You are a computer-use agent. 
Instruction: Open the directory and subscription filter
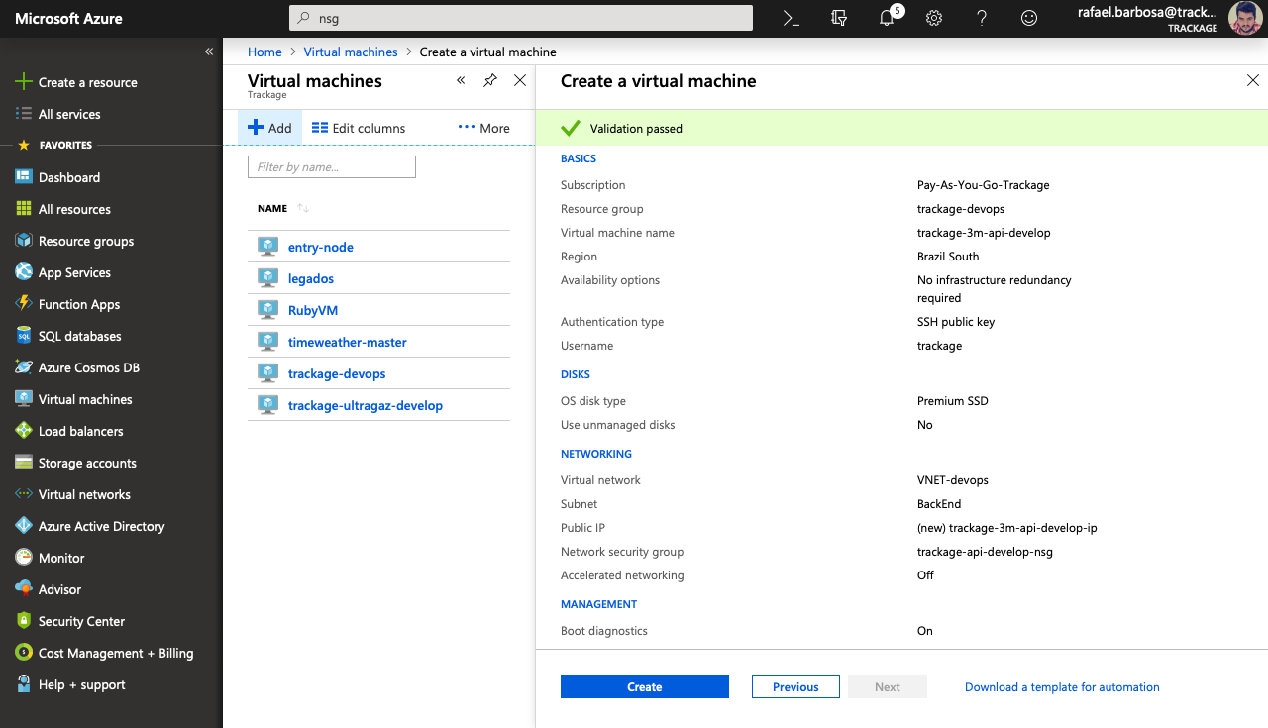[x=838, y=18]
